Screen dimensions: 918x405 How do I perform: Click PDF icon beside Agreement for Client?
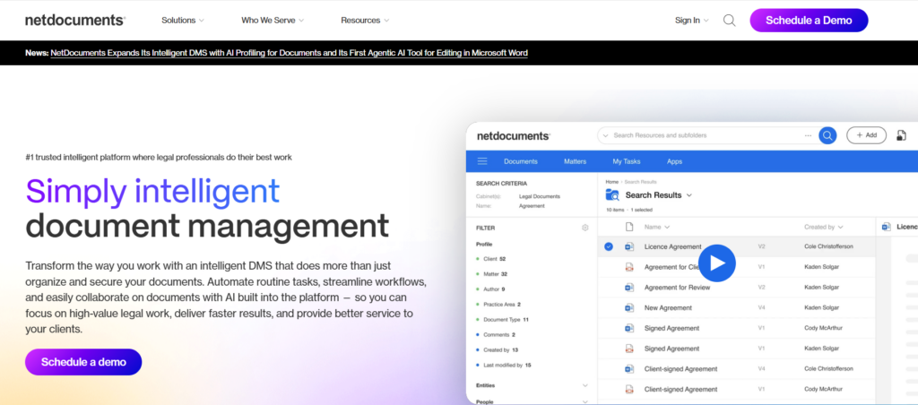[629, 267]
